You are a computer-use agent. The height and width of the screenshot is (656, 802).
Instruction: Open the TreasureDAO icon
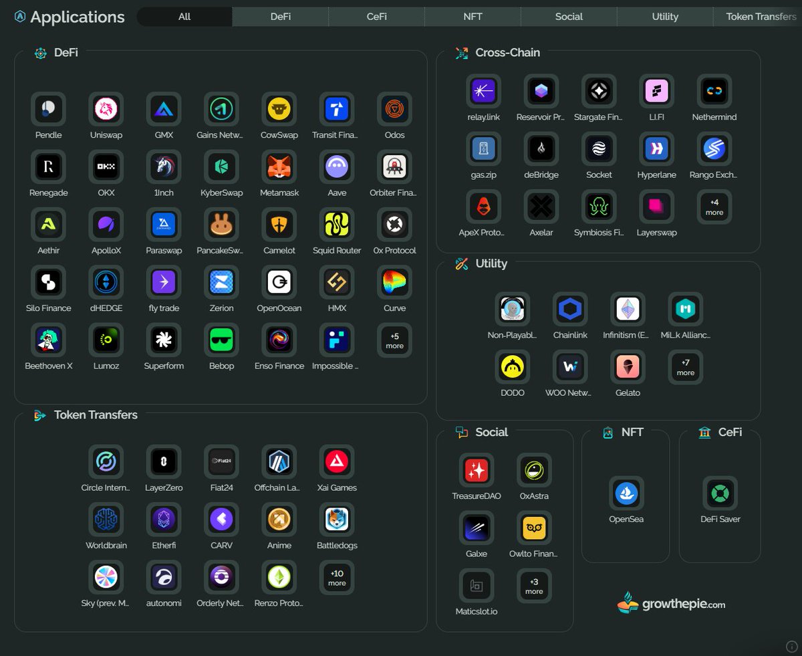(477, 470)
